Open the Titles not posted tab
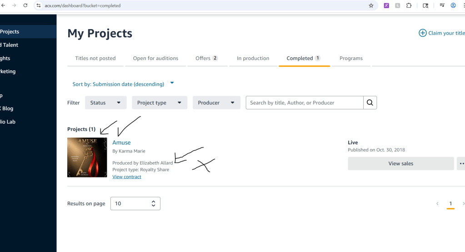 click(95, 58)
